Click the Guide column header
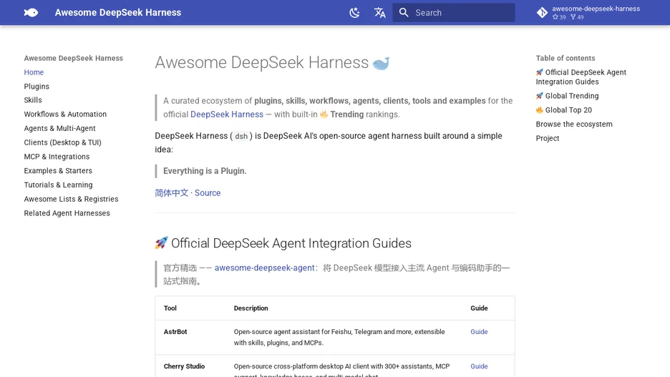The width and height of the screenshot is (670, 377). point(479,308)
